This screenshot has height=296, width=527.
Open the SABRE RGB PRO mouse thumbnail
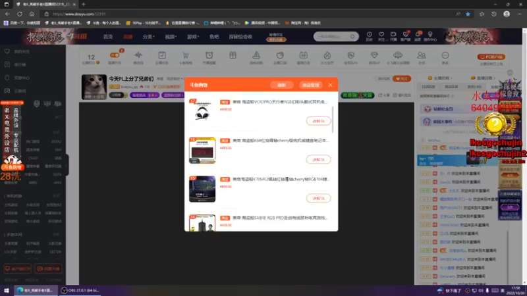pyautogui.click(x=202, y=223)
